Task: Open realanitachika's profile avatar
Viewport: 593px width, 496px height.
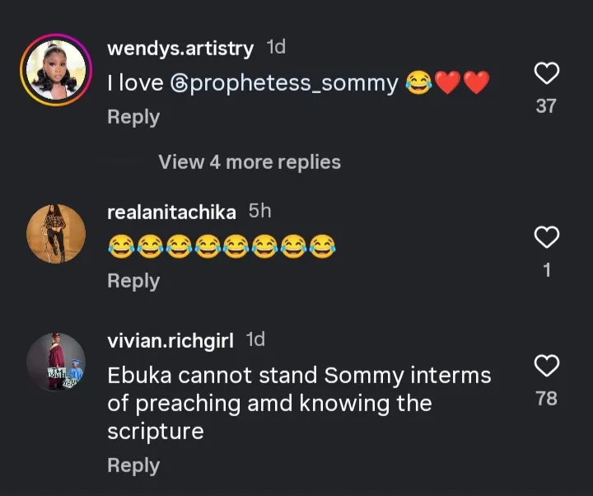Action: tap(55, 233)
